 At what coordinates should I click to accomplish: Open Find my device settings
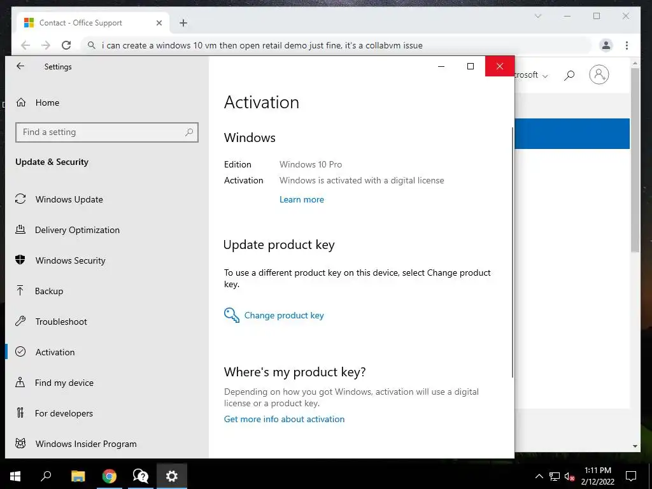(107, 383)
